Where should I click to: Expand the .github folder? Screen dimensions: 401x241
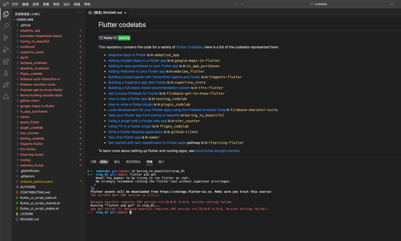click(25, 25)
